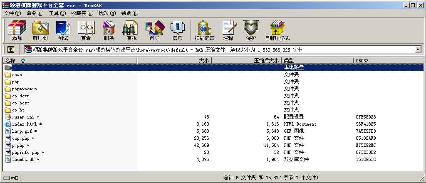Click type cell GIF 图像
This screenshot has width=426, height=183.
click(x=294, y=131)
